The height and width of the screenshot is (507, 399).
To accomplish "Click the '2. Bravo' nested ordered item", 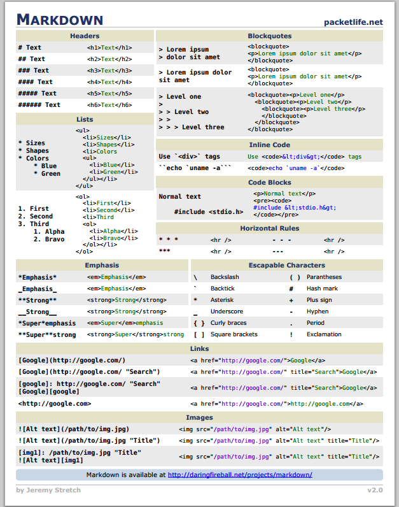I will point(49,239).
